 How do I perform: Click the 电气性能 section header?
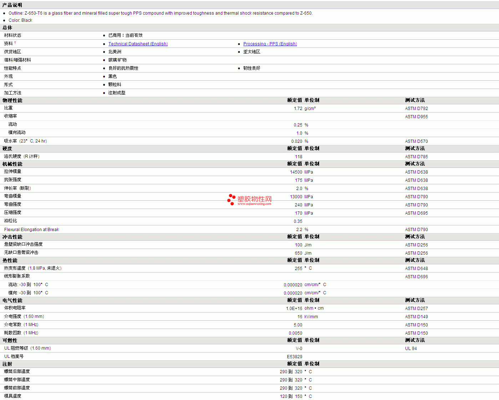pyautogui.click(x=12, y=300)
